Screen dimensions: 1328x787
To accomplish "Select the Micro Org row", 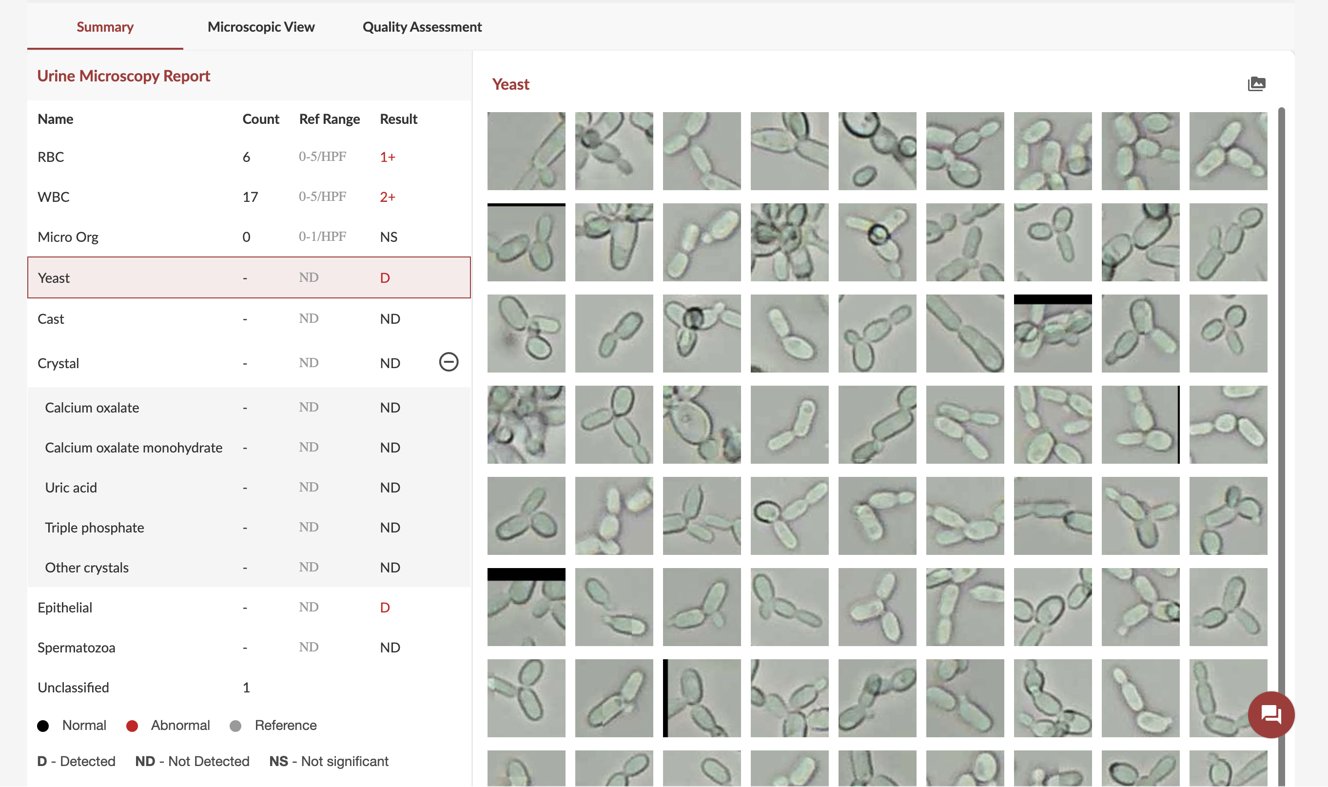I will [249, 236].
